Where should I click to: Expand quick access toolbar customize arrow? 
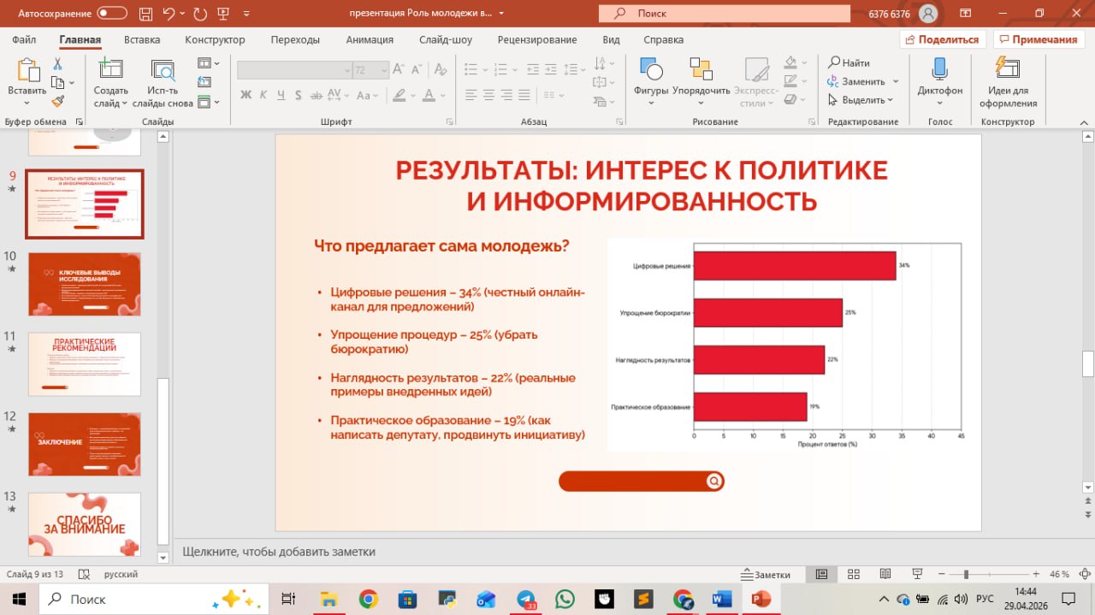247,14
